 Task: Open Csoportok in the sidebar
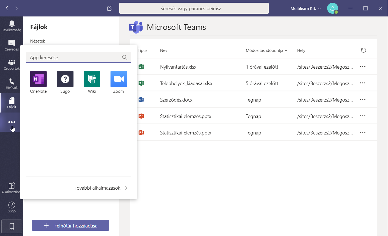(12, 64)
